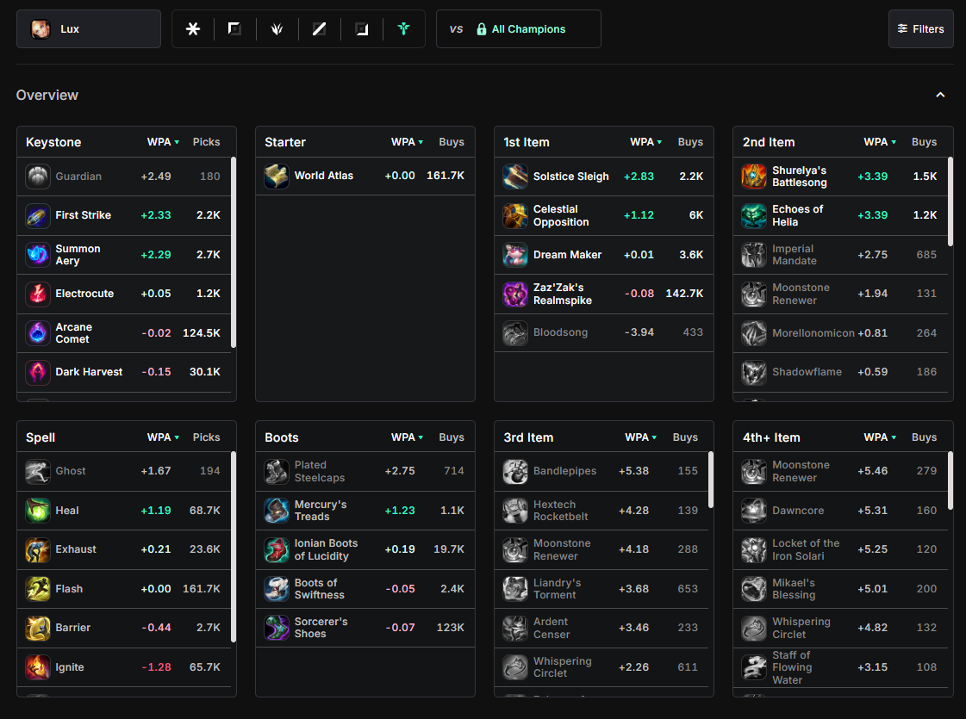Sort Starter table by WPA
This screenshot has width=966, height=719.
pos(408,141)
